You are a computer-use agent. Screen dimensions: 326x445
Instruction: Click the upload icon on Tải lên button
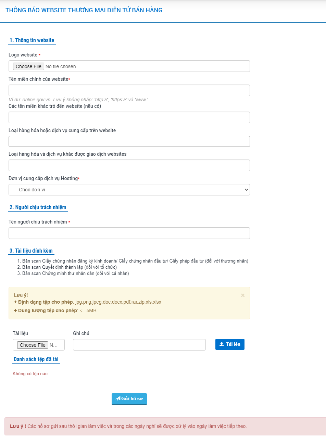point(222,344)
